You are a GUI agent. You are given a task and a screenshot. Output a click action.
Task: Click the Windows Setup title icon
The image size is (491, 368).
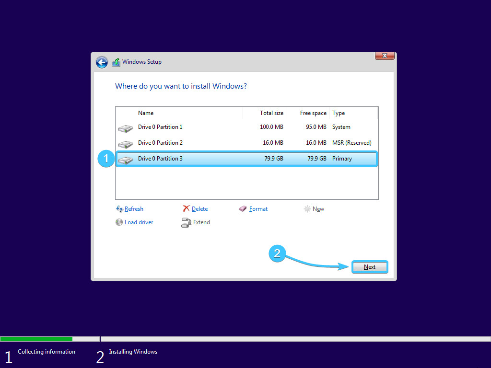pos(116,62)
